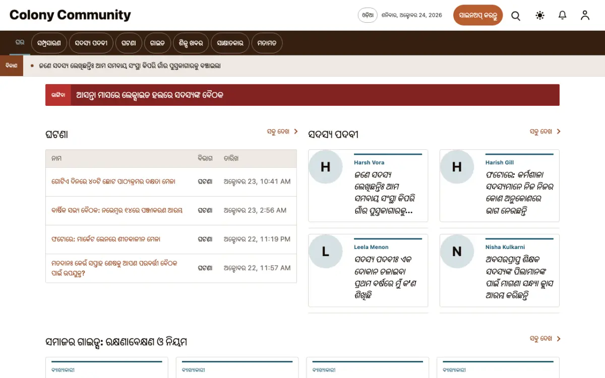Open the ମତାମତ nav item
This screenshot has height=378, width=605.
[267, 43]
